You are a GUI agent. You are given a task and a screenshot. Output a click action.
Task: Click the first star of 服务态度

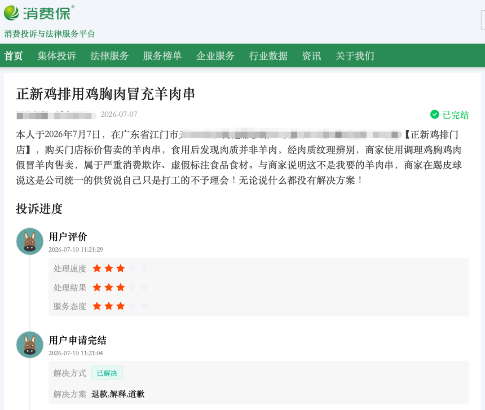point(97,306)
